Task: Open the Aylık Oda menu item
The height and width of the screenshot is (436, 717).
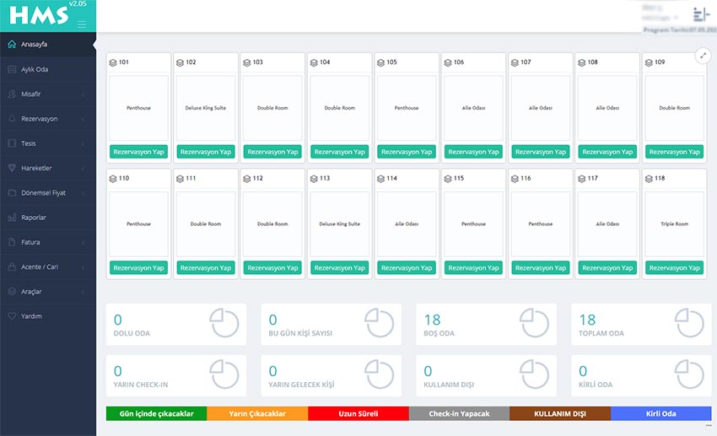Action: click(x=48, y=69)
